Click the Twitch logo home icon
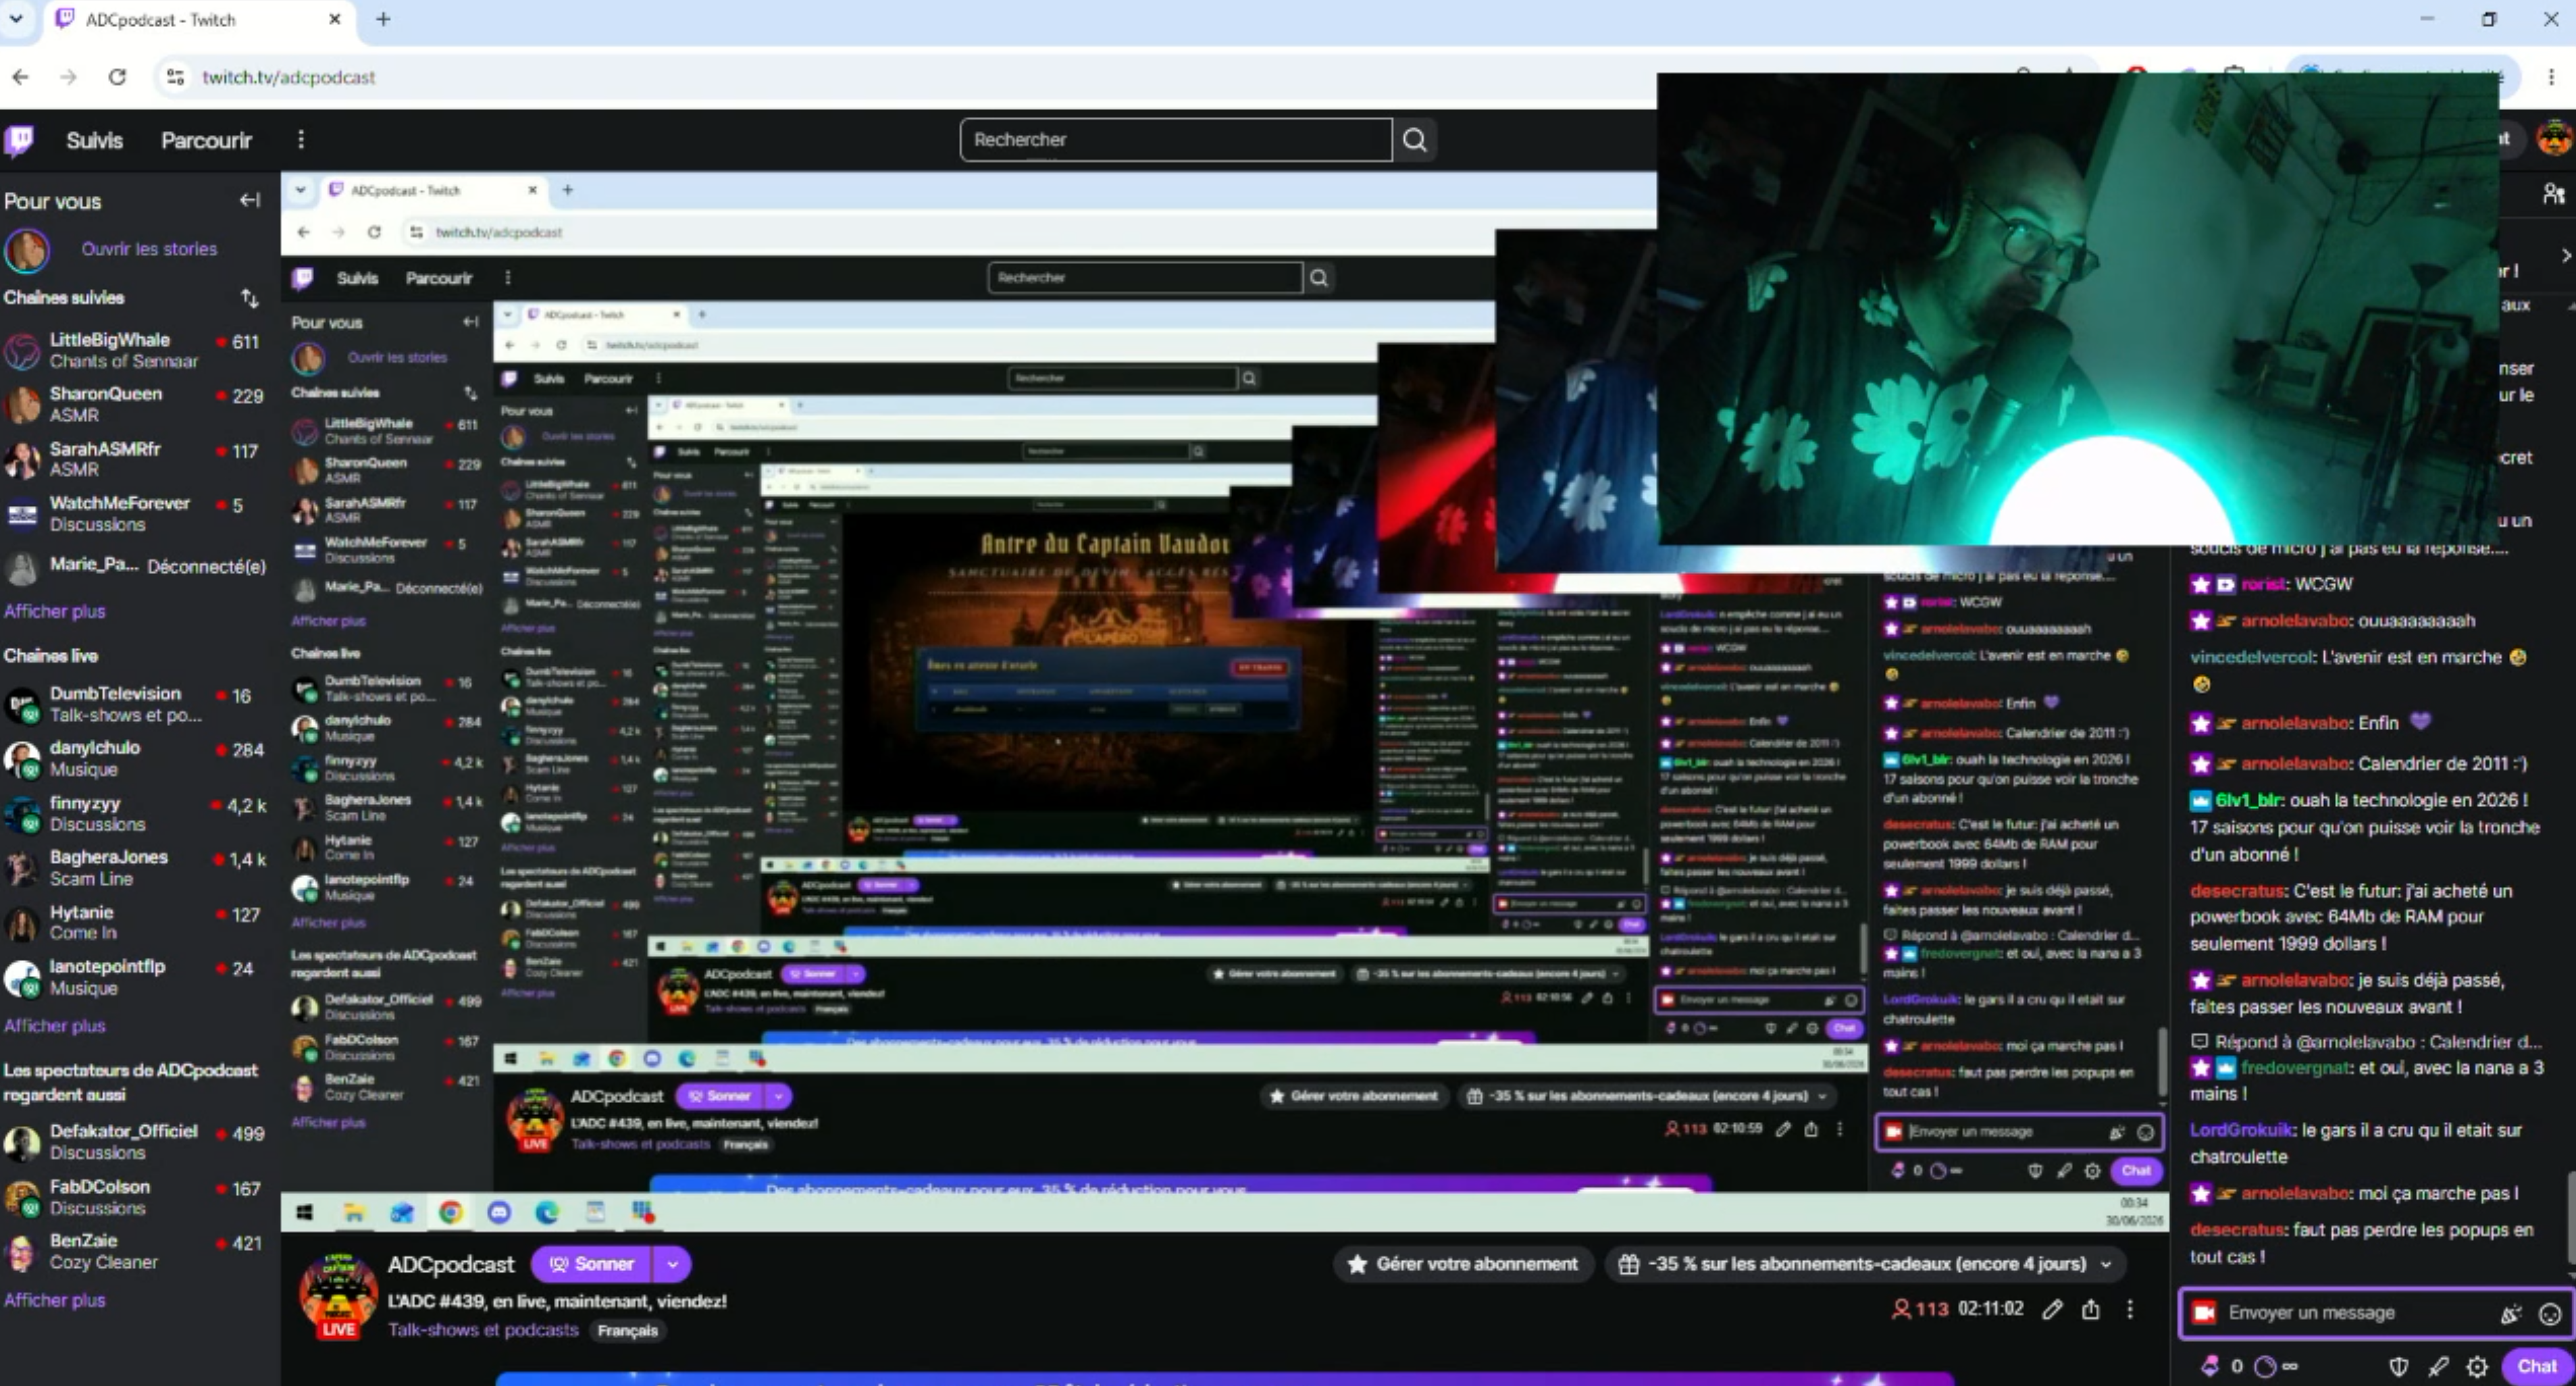 click(x=19, y=140)
